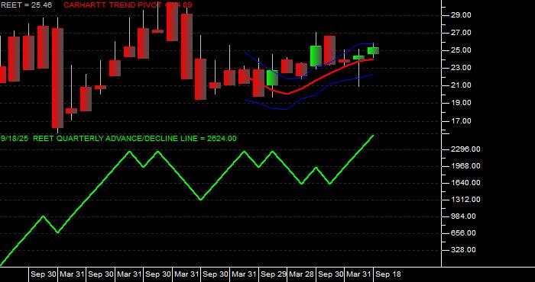Click the REET = 25.46 price label
Image resolution: width=535 pixels, height=282 pixels.
[x=26, y=5]
